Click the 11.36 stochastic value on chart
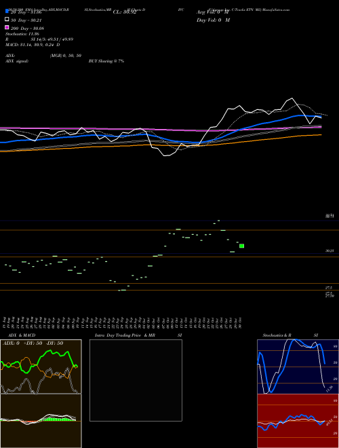The image size is (339, 448). point(329,389)
